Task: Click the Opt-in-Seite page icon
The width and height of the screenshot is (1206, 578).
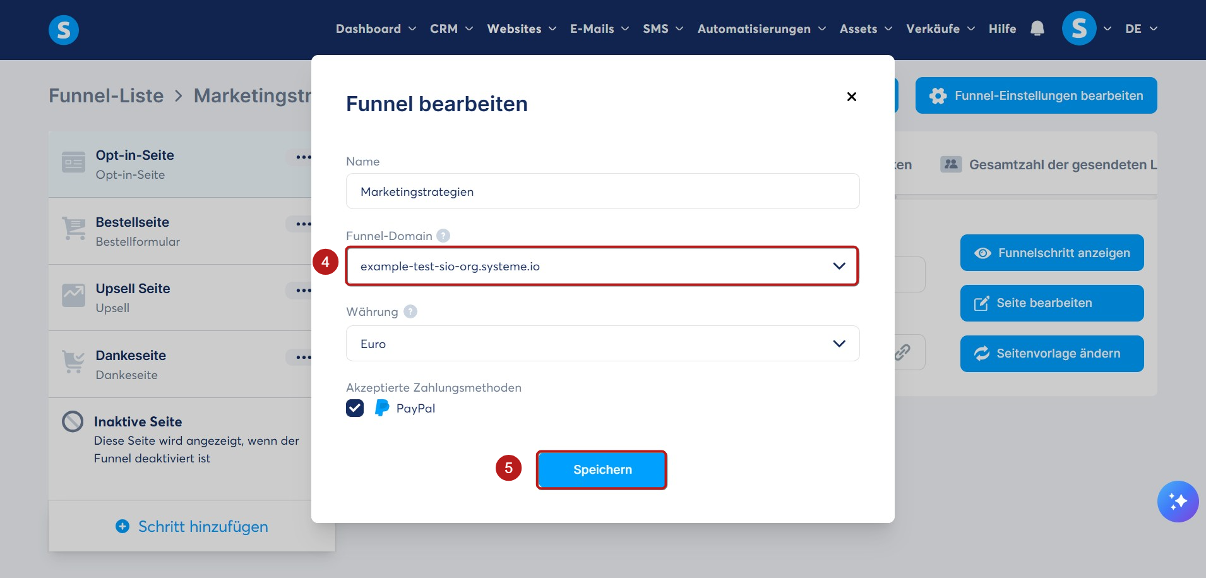Action: pyautogui.click(x=73, y=162)
